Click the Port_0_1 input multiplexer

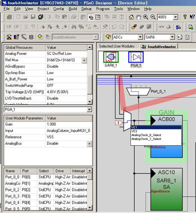pos(139,92)
